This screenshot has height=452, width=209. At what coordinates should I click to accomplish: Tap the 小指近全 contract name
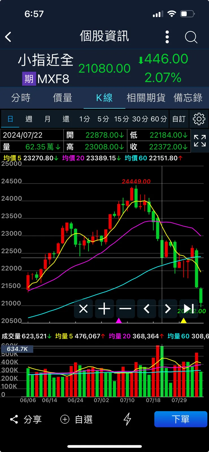click(46, 60)
